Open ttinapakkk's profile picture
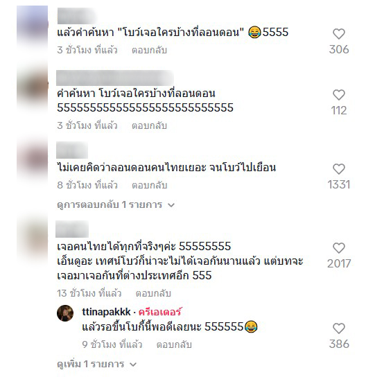Viewport: 366px width, 377px height. tap(65, 313)
